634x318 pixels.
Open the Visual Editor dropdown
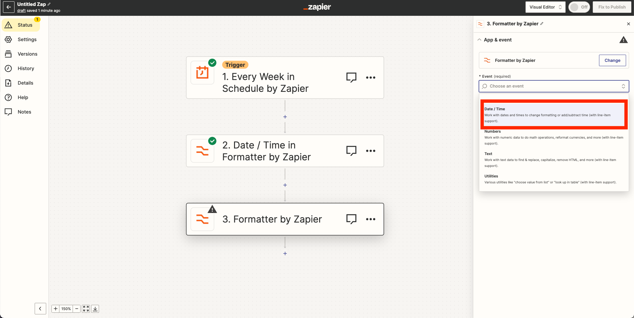pos(545,7)
